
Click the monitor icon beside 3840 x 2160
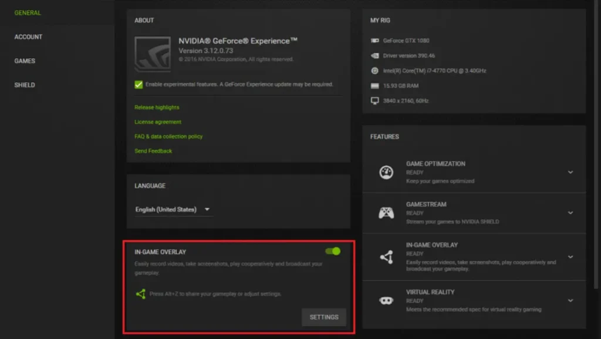pyautogui.click(x=375, y=101)
